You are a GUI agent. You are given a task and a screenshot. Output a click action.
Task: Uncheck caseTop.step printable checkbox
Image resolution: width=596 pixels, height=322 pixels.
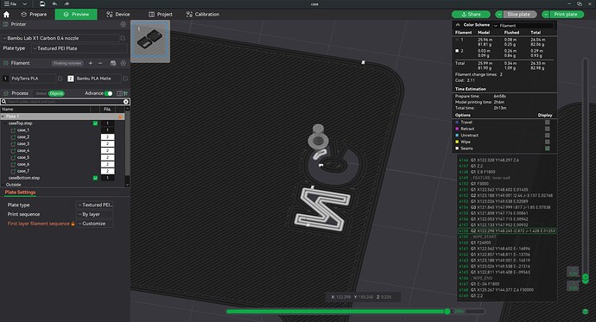(95, 123)
